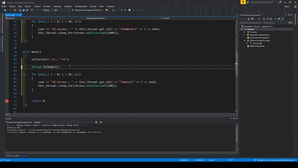Click the View Code icon in Solution Explorer
Screen dimensions: 298x168
[x=275, y=19]
